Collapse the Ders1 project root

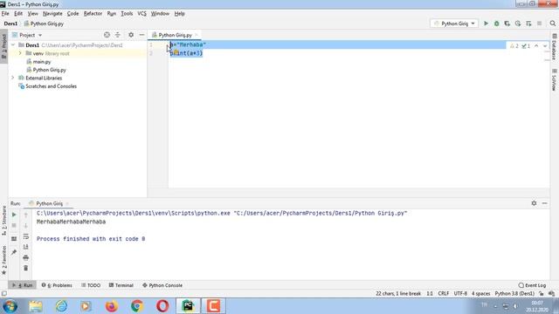tap(13, 45)
